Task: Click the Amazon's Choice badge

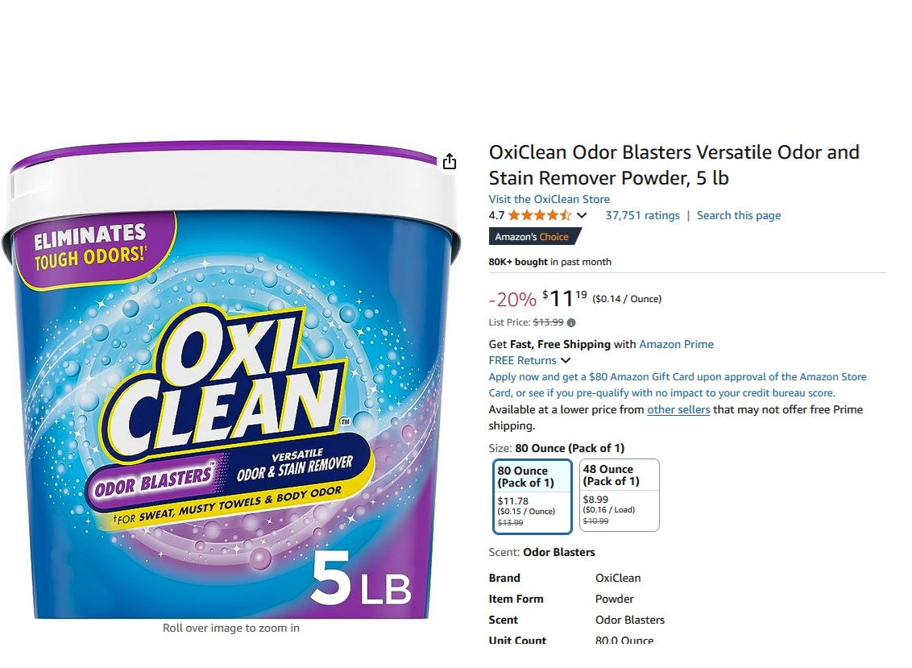Action: coord(534,237)
